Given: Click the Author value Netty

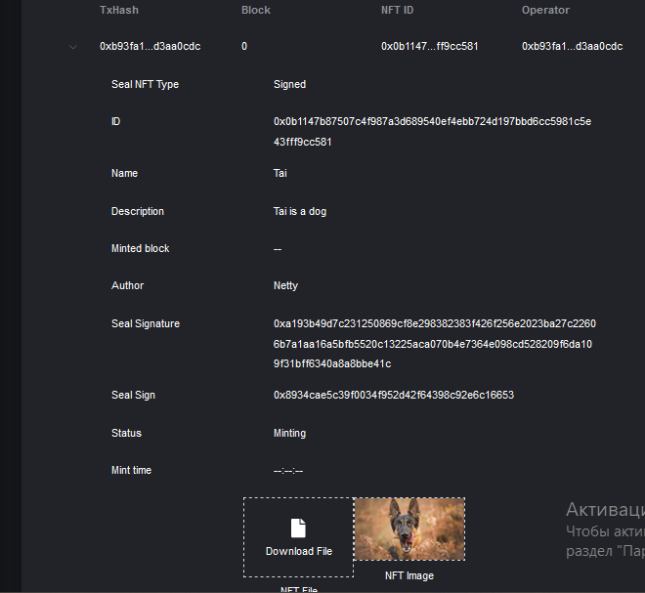Looking at the screenshot, I should pos(286,286).
